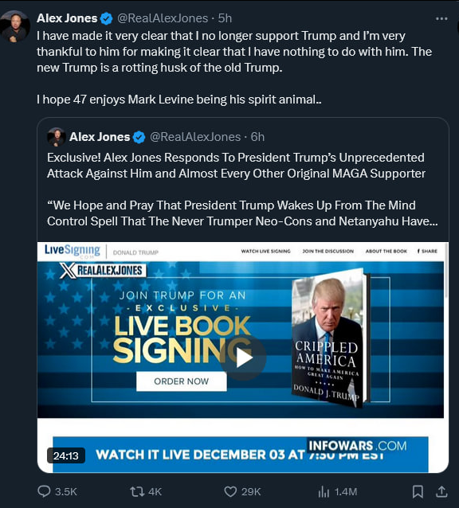Click the repost icon
Viewport: 459px width, 508px height.
(137, 491)
